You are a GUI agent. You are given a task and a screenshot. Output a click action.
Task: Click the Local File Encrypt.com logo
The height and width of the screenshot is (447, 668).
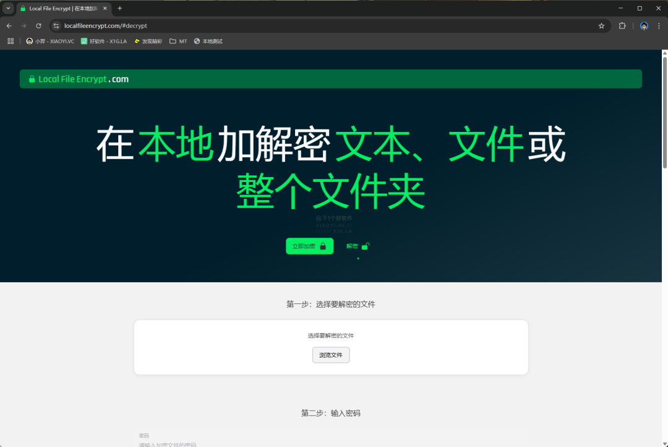click(x=79, y=79)
